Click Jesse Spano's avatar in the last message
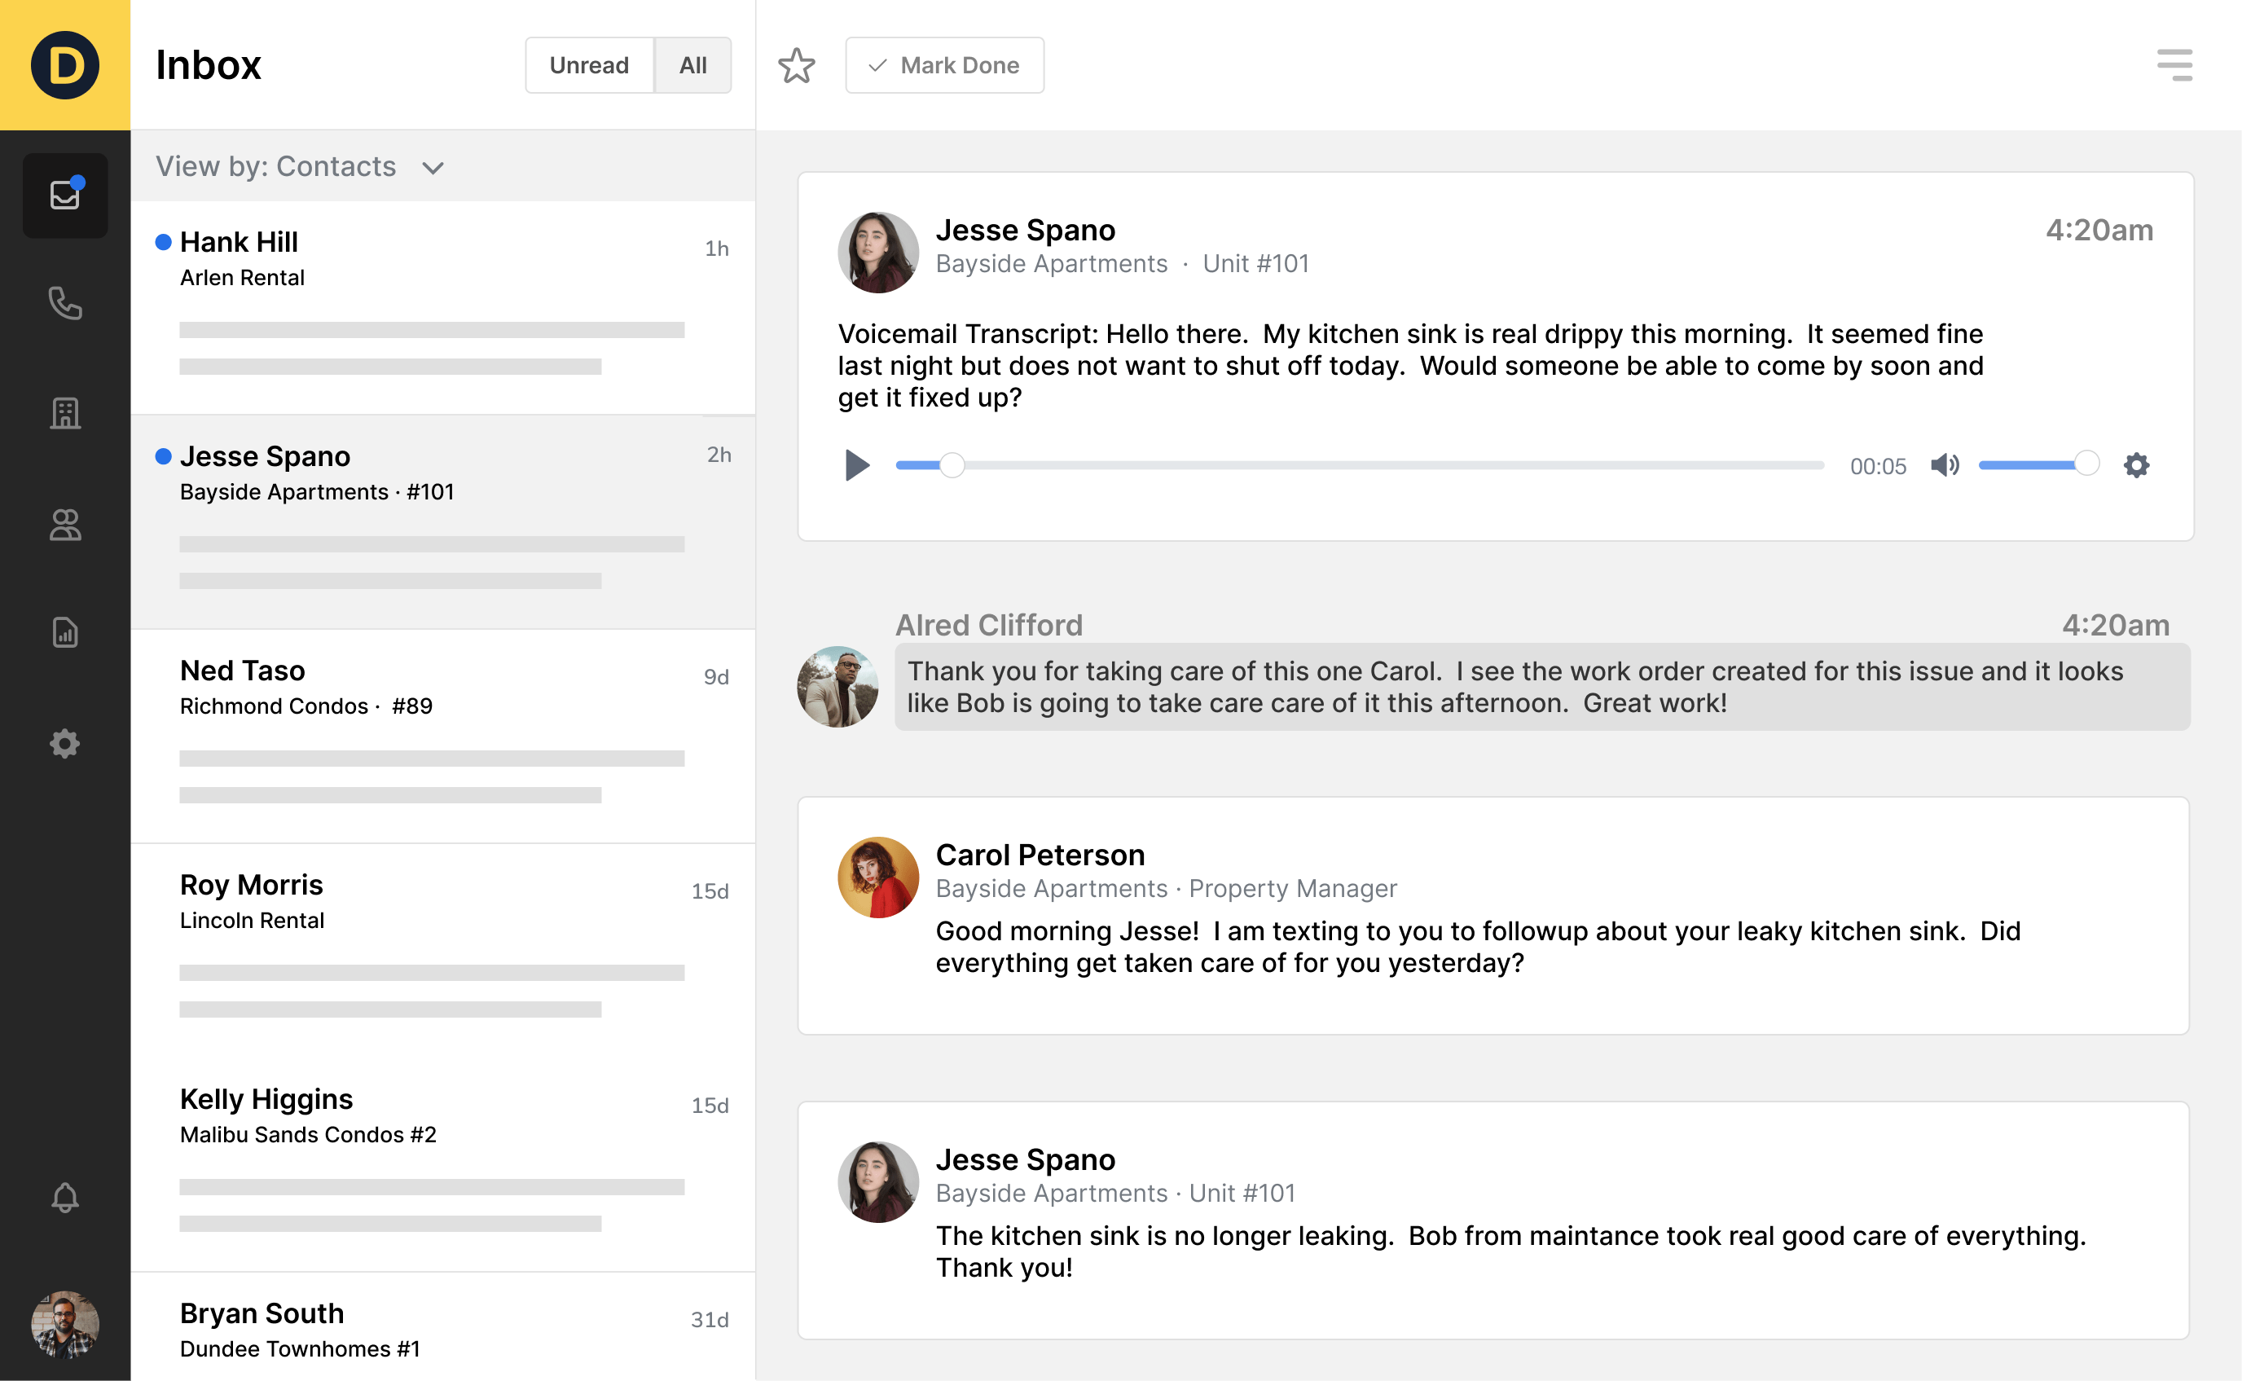Image resolution: width=2242 pixels, height=1381 pixels. (877, 1182)
